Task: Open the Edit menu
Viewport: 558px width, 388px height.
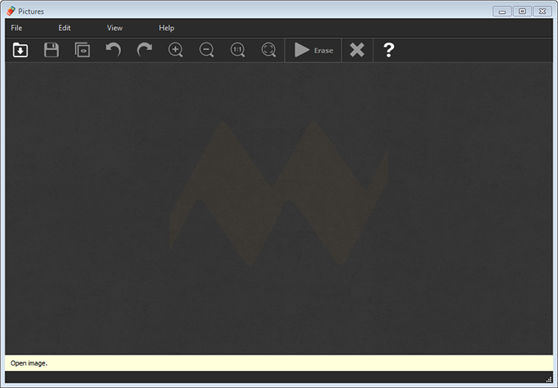Action: pos(64,28)
